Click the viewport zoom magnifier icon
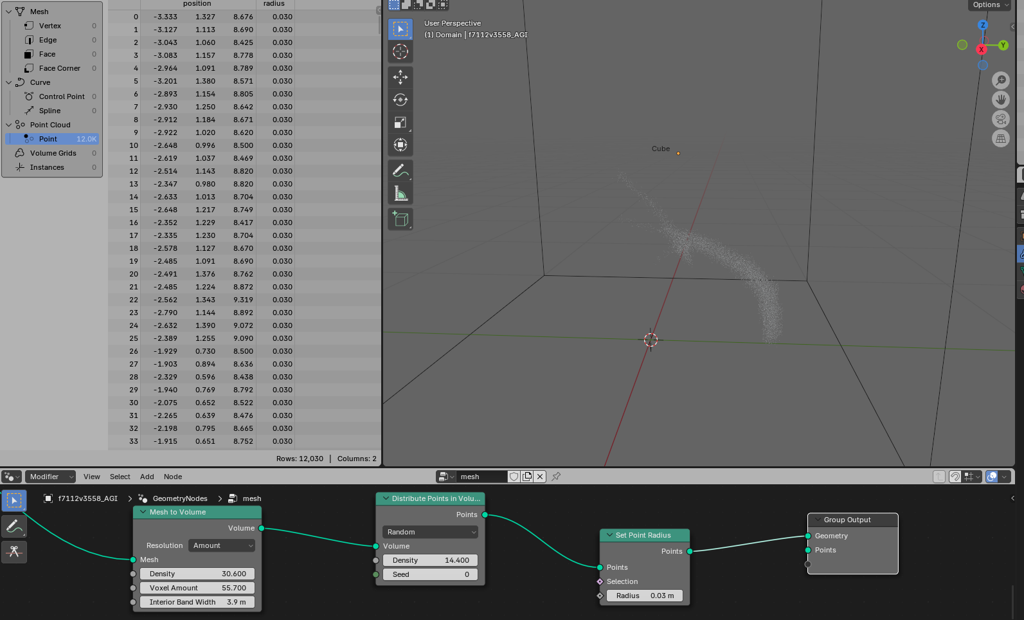Screen dimensions: 1024x620 point(1001,80)
